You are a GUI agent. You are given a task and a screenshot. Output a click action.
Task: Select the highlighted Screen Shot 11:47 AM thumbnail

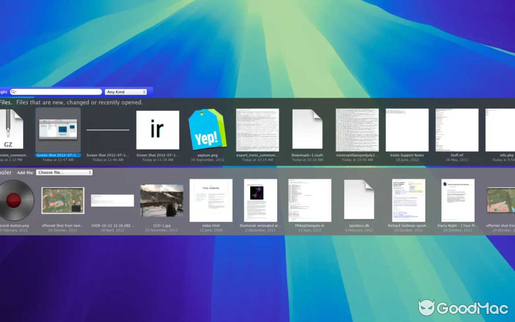[58, 130]
